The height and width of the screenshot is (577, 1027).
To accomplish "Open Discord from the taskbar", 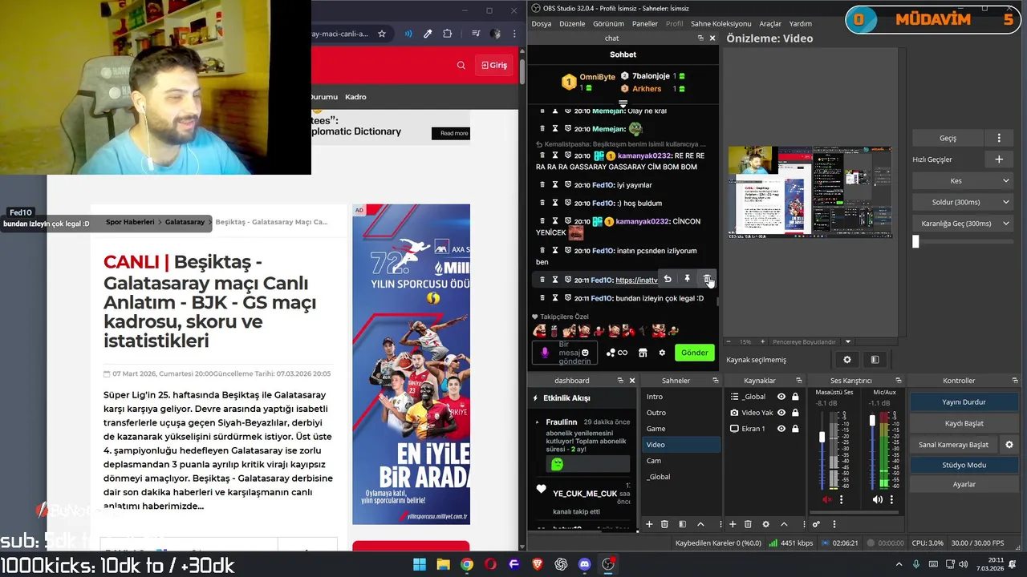I will point(584,564).
